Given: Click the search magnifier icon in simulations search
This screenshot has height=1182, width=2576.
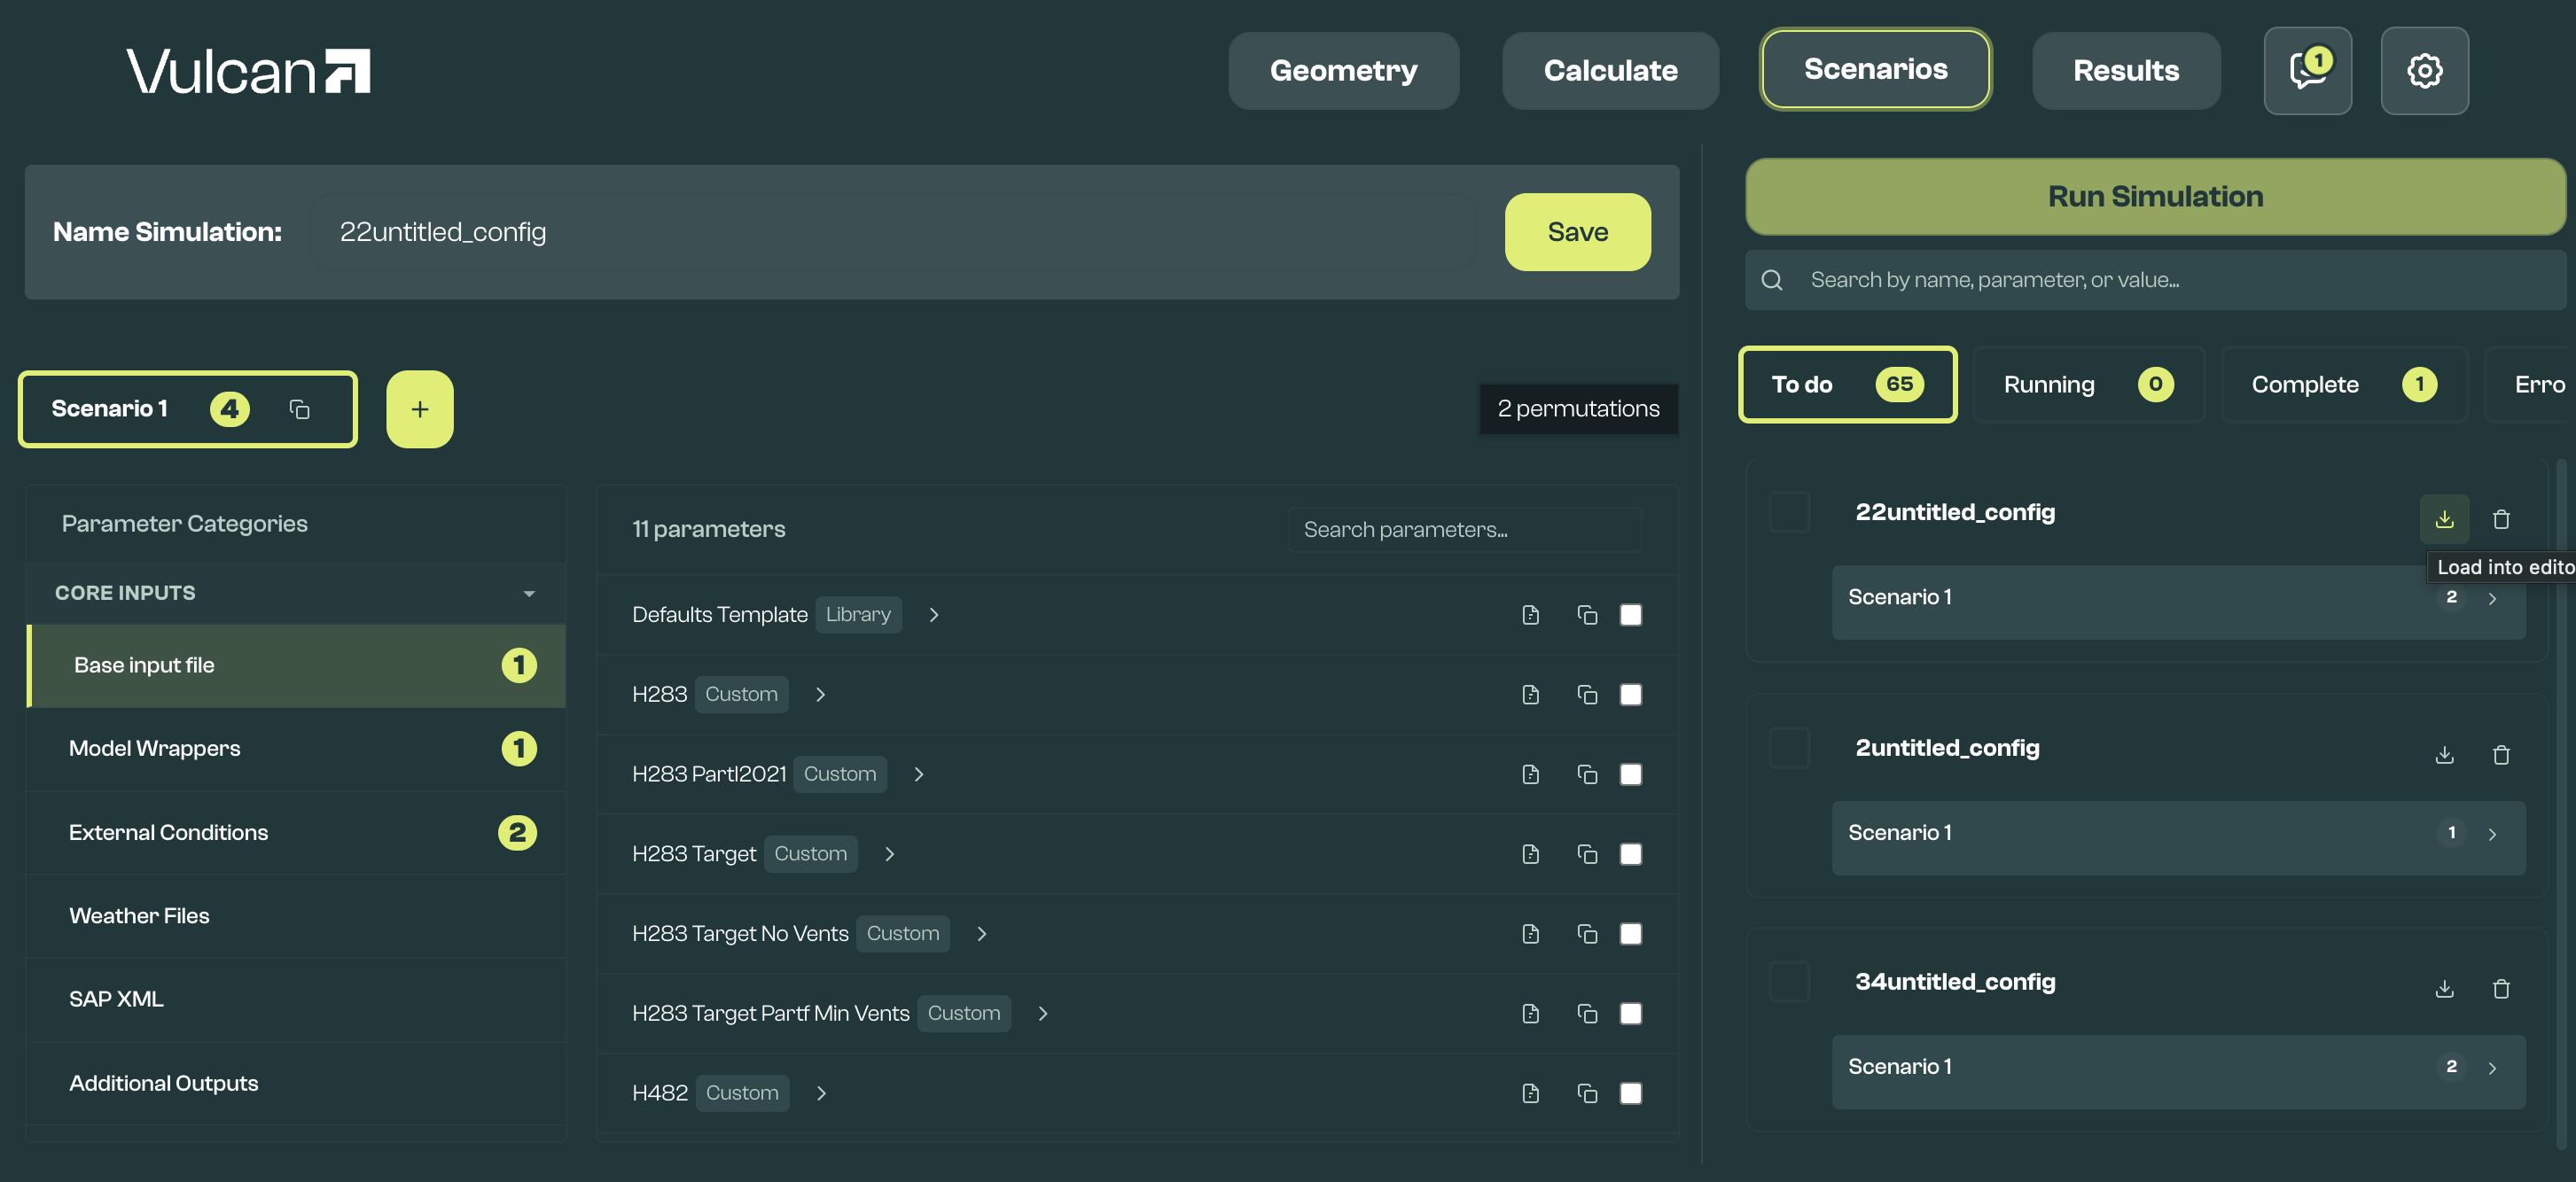Looking at the screenshot, I should (x=1772, y=280).
